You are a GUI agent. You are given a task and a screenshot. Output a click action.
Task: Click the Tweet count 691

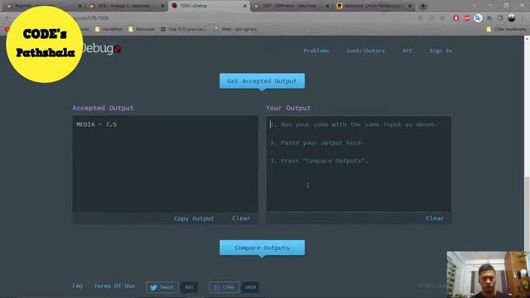click(x=190, y=287)
